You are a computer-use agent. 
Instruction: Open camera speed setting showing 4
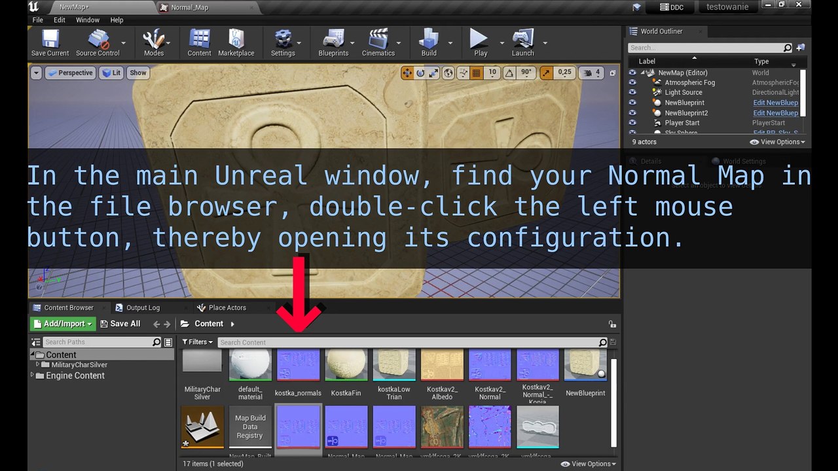pyautogui.click(x=591, y=73)
